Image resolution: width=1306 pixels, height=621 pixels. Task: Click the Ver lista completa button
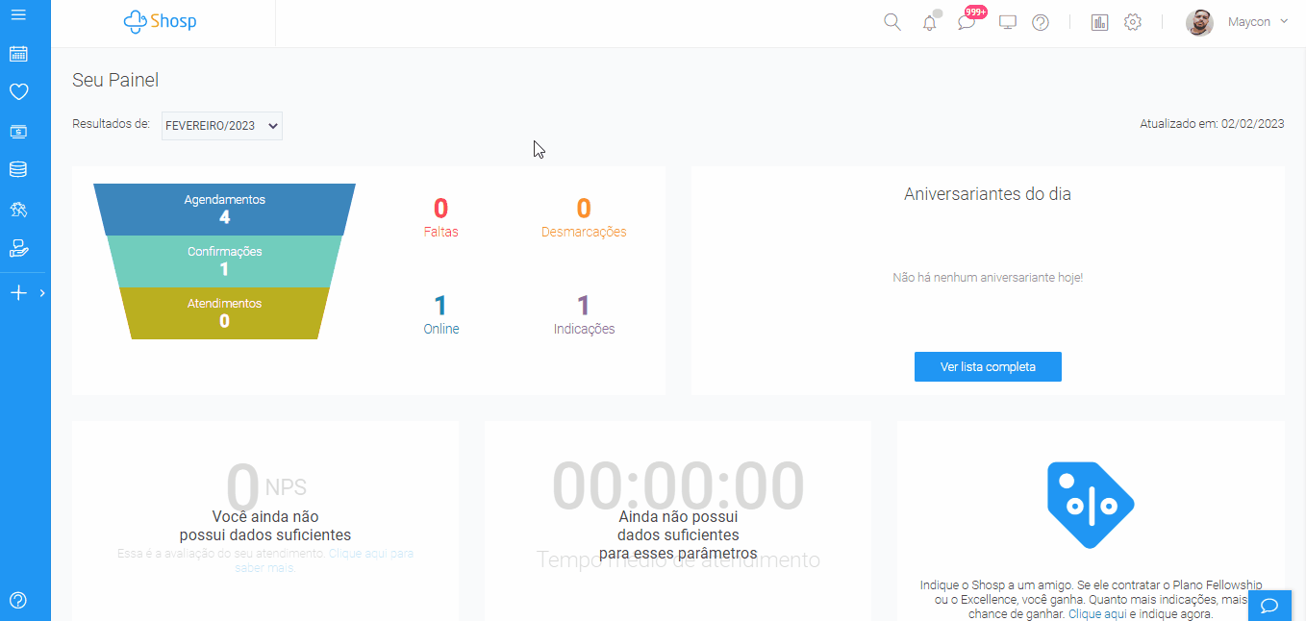(988, 367)
